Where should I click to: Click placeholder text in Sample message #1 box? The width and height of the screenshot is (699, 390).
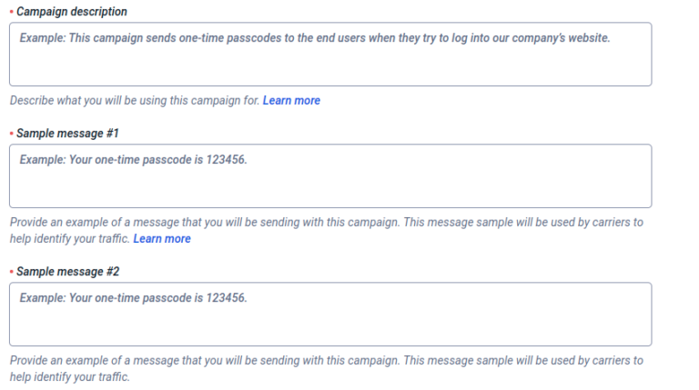(x=133, y=160)
